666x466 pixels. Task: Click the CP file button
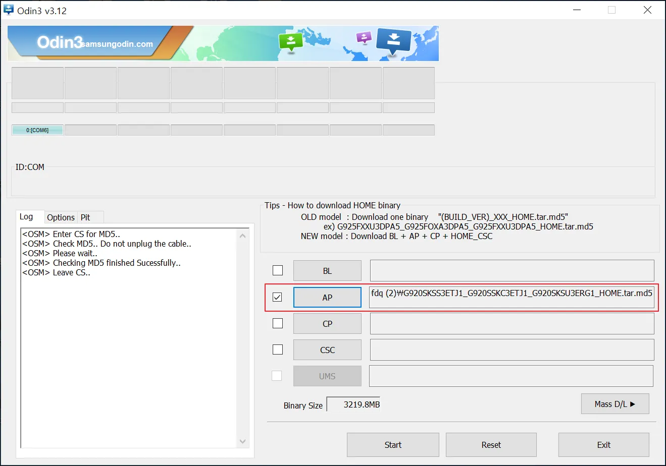327,323
